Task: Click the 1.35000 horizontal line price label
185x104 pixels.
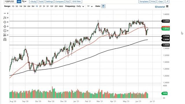Action: [166, 45]
